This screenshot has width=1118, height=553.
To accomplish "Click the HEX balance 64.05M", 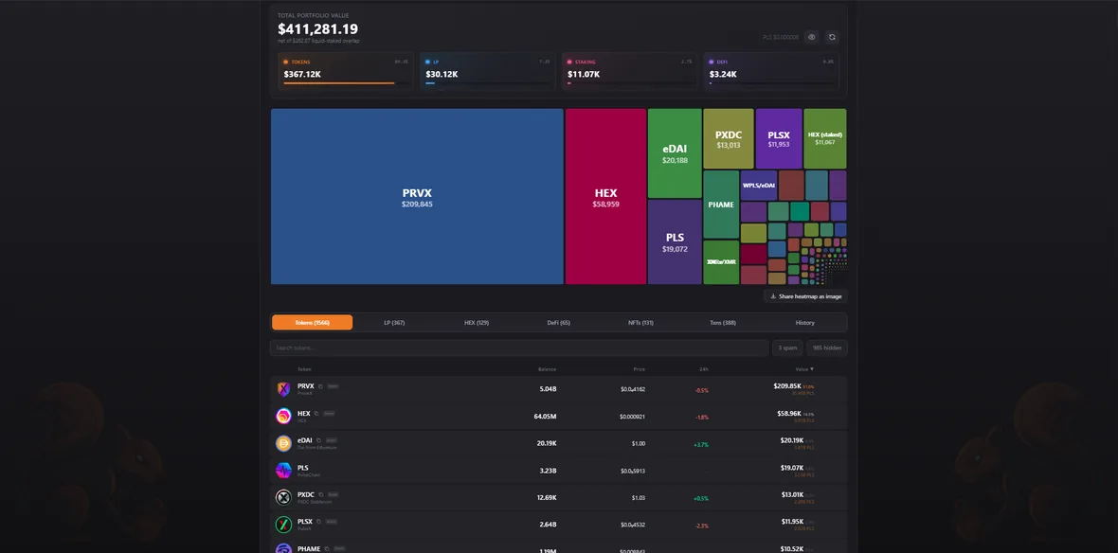I will pyautogui.click(x=545, y=417).
